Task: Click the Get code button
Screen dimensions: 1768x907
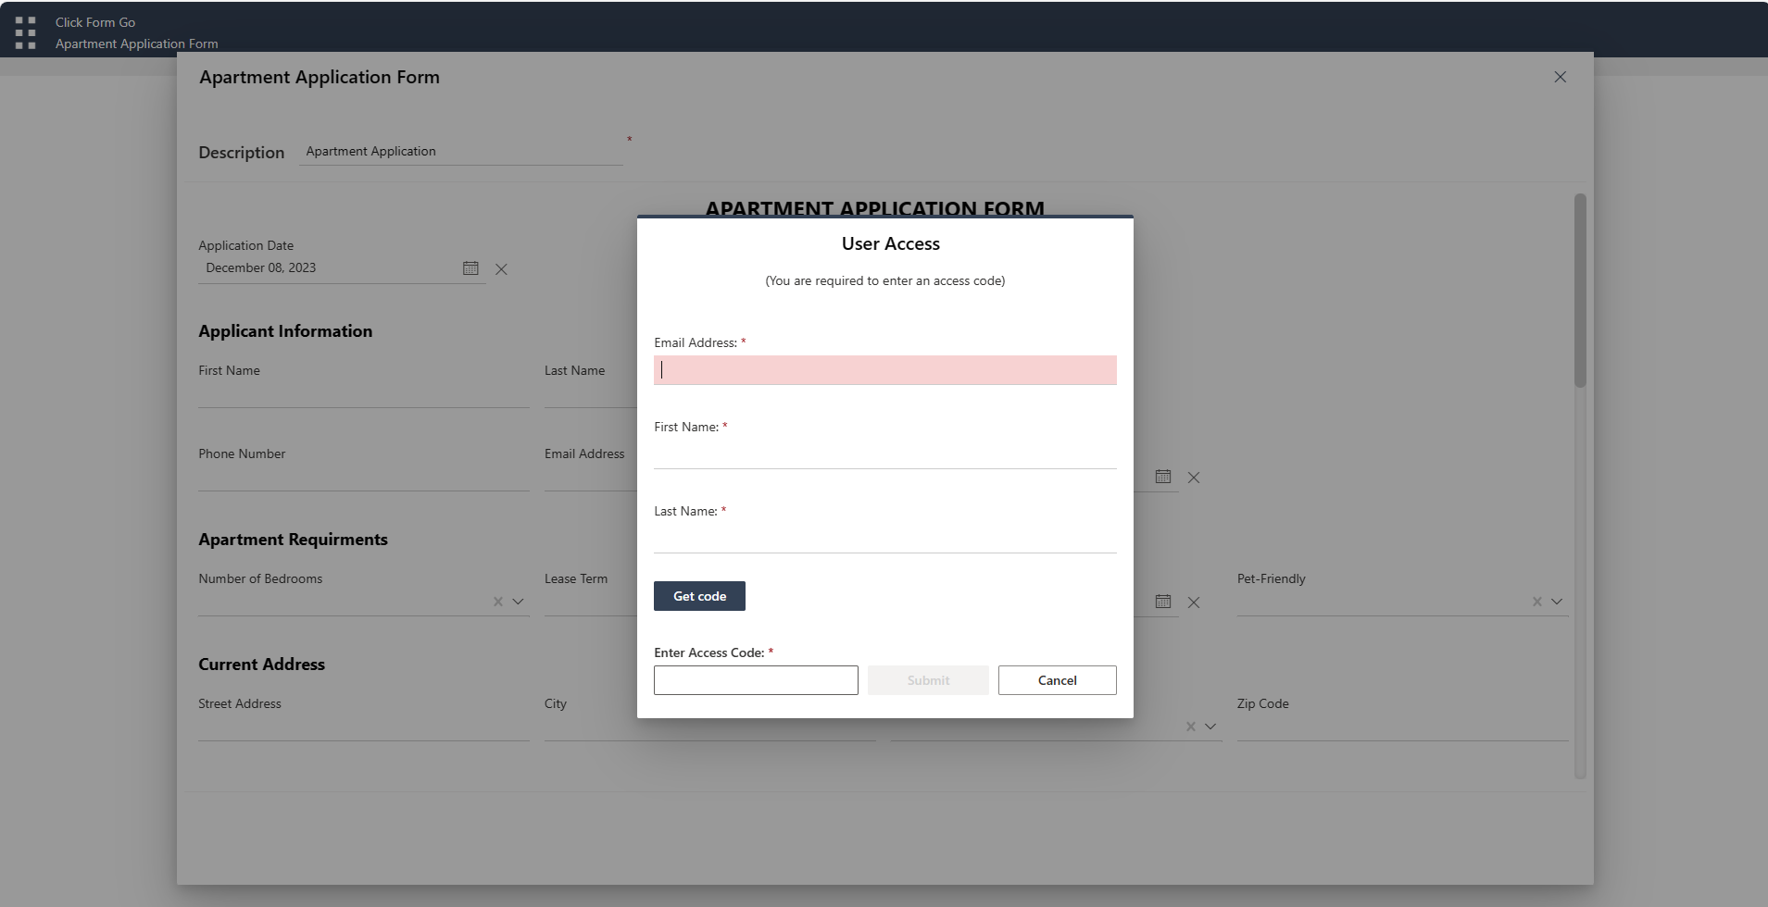Action: tap(699, 596)
